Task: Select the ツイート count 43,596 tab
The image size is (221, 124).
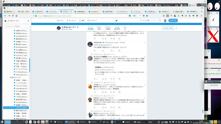Action: point(90,28)
